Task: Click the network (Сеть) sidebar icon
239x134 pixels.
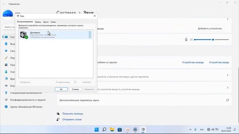Action: click(6, 51)
